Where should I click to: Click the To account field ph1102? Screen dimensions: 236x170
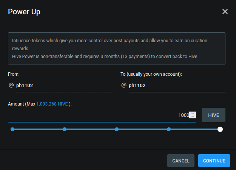(177, 85)
